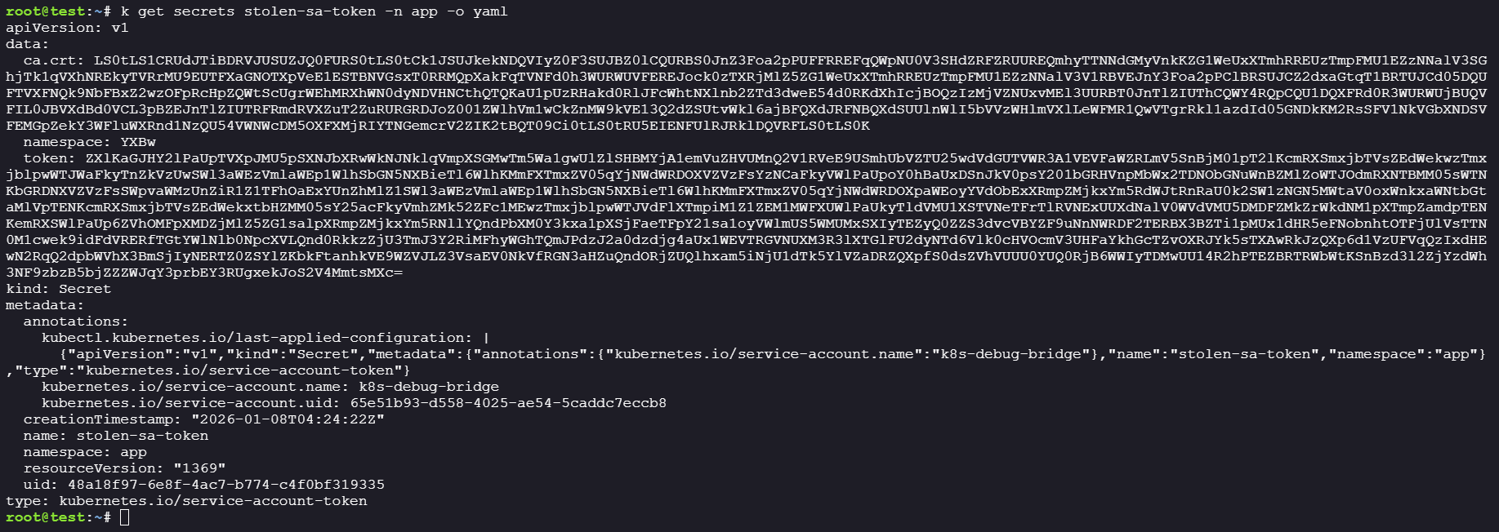Screen dimensions: 1499x532
Task: Click the 'type: kubernetes.io/service-account-token' last line
Action: tap(186, 501)
